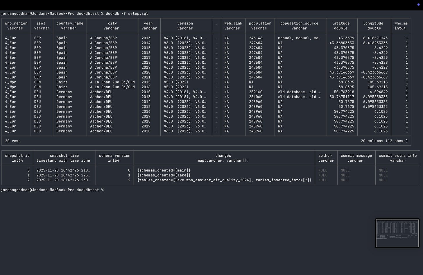Click population value 246146

coord(256,38)
